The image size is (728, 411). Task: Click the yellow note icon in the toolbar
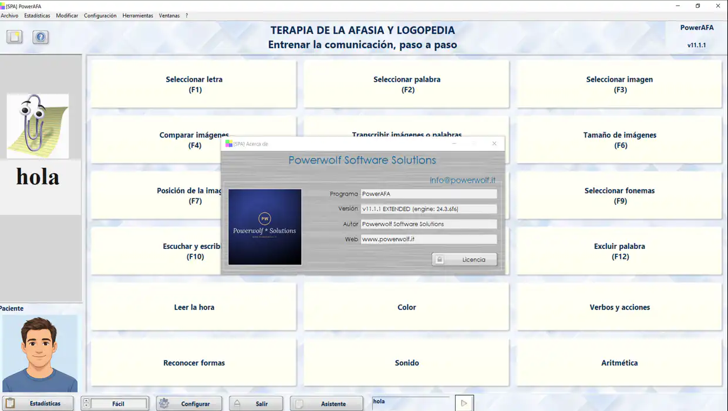pos(15,37)
